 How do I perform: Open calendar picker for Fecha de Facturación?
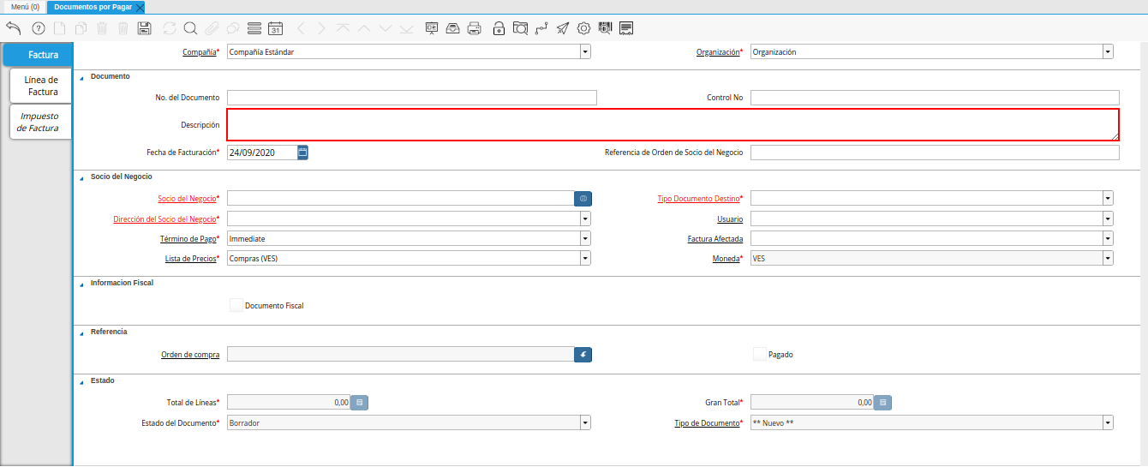tap(302, 153)
